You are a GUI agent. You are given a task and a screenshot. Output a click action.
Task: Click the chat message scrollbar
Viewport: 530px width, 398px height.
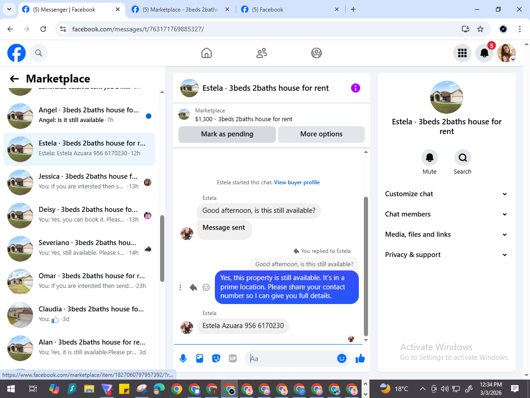click(366, 266)
